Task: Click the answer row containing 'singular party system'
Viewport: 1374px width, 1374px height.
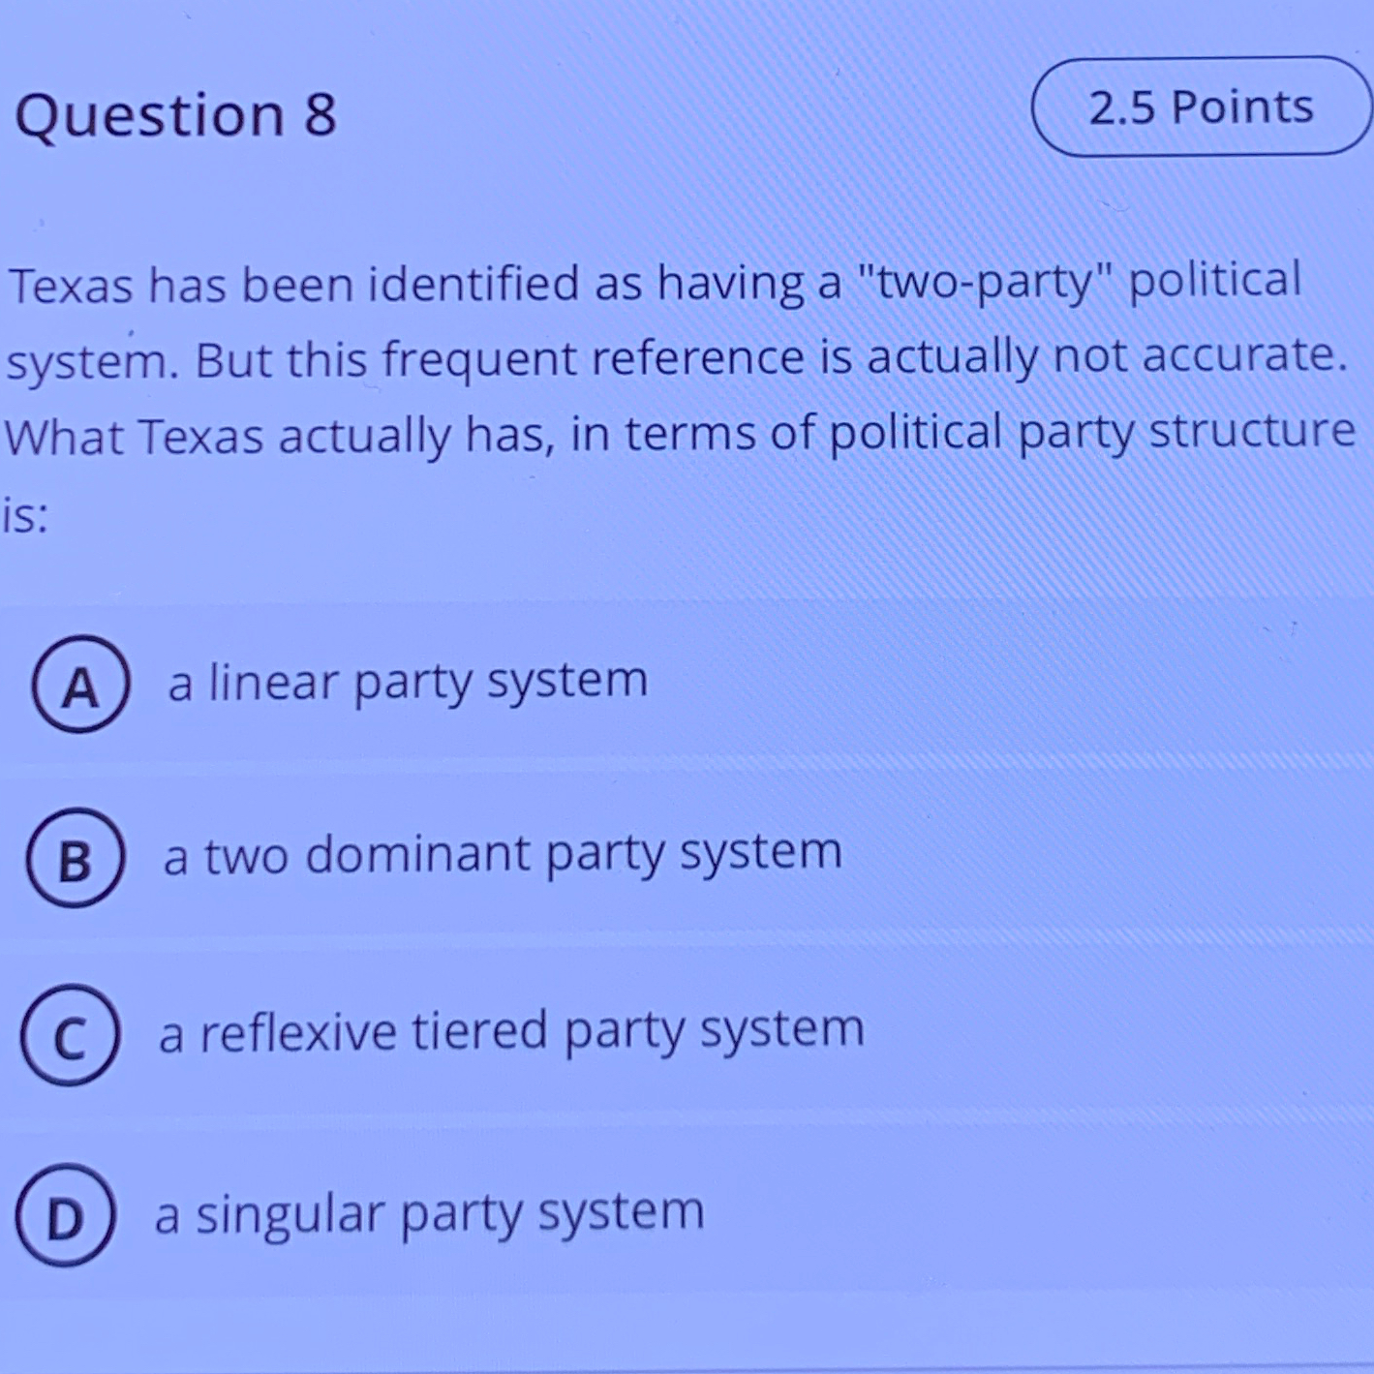Action: (x=431, y=1212)
